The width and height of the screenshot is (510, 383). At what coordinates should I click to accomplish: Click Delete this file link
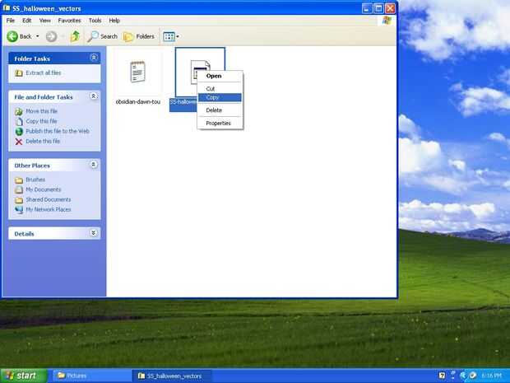coord(43,142)
